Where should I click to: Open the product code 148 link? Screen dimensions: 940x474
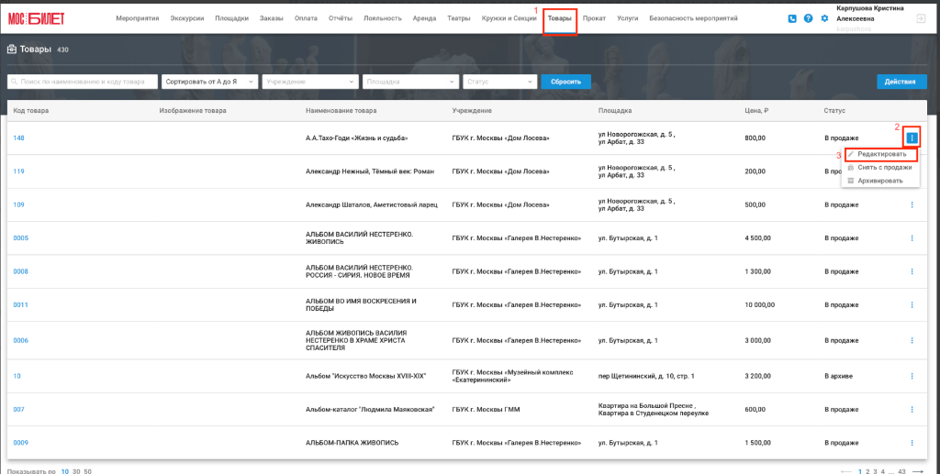point(18,138)
